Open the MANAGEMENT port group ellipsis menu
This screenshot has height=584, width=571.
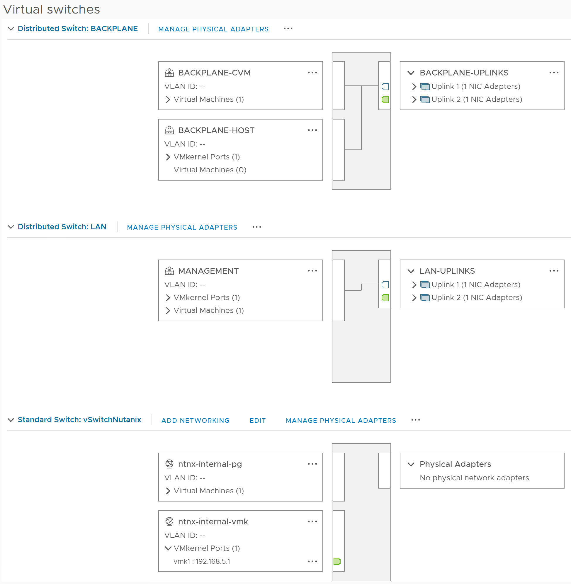coord(312,271)
